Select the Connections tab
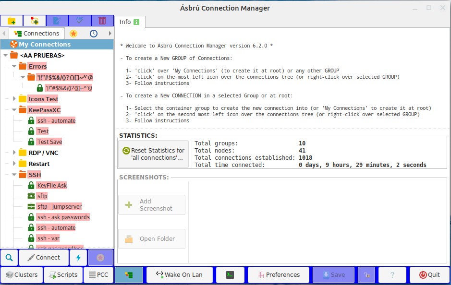451x285 pixels. (37, 34)
